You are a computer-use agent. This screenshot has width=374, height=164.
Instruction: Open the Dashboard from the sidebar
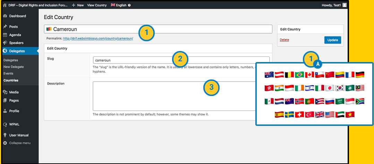click(17, 16)
